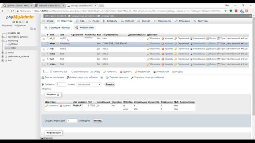Open the Триггеры tab
The height and width of the screenshot is (143, 255).
click(201, 21)
